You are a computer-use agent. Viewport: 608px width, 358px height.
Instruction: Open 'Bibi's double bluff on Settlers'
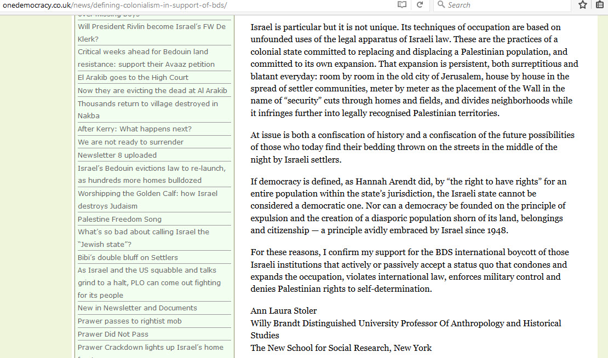tap(128, 258)
